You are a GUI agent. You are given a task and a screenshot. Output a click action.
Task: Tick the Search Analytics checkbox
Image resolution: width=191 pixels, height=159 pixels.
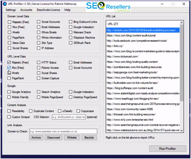click(39, 92)
